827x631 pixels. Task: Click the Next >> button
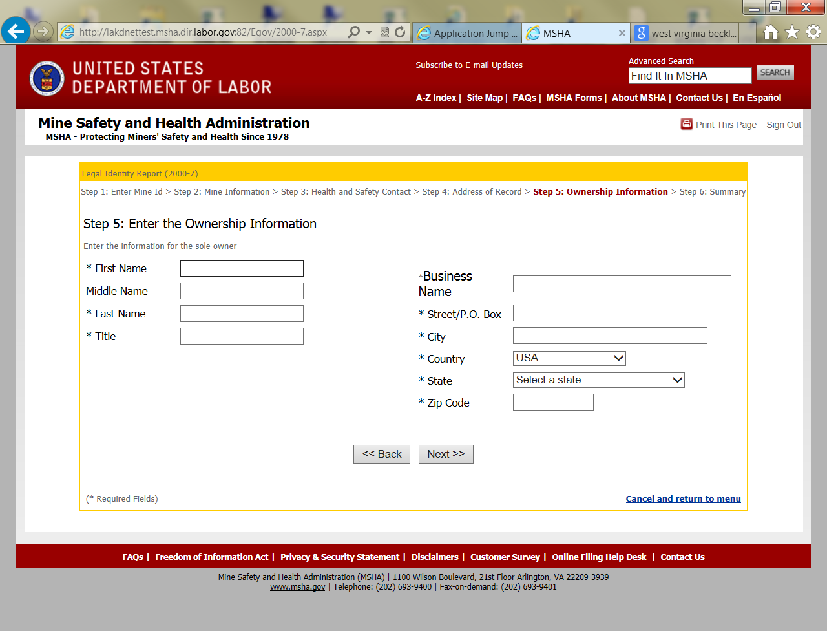(446, 454)
